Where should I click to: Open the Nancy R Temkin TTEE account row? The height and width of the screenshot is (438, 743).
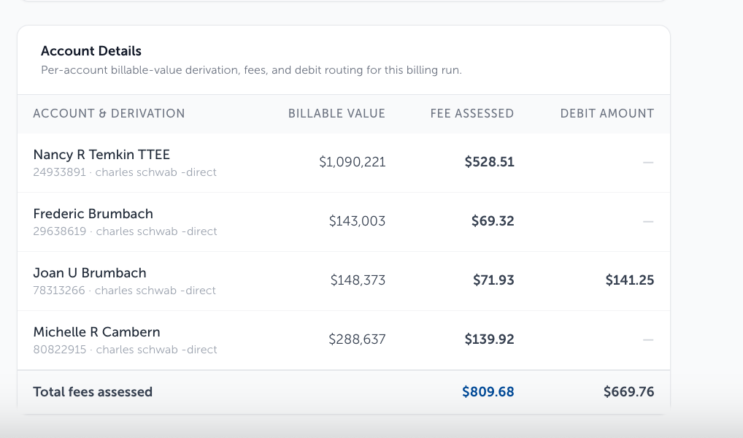344,163
